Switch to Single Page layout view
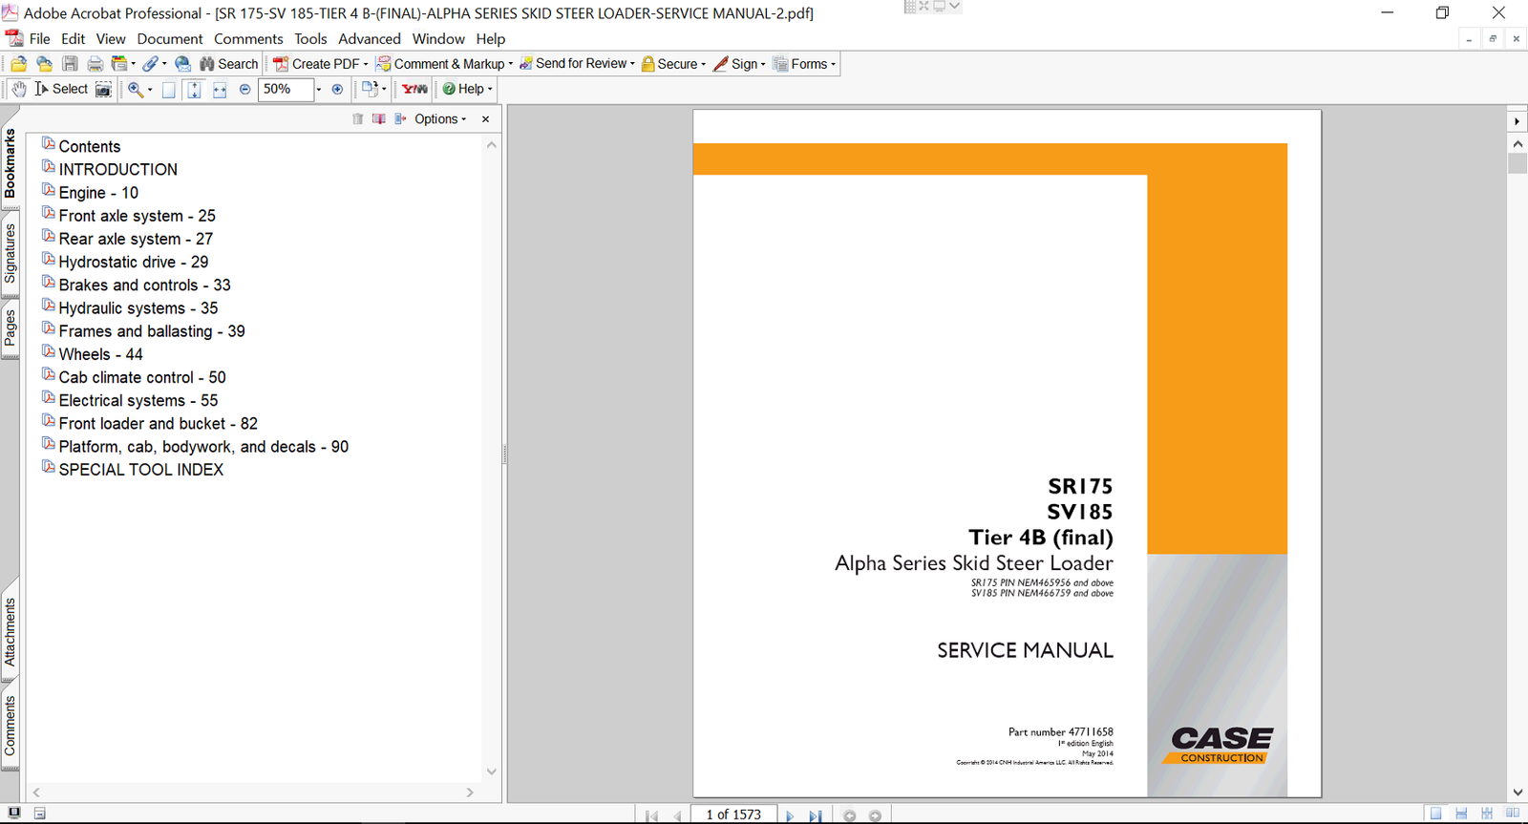Image resolution: width=1528 pixels, height=824 pixels. click(1435, 813)
